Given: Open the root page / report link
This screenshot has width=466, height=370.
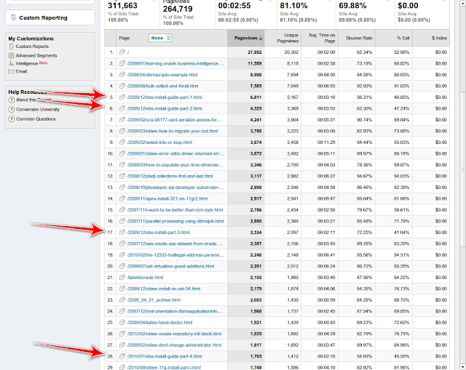Looking at the screenshot, I should [x=128, y=52].
